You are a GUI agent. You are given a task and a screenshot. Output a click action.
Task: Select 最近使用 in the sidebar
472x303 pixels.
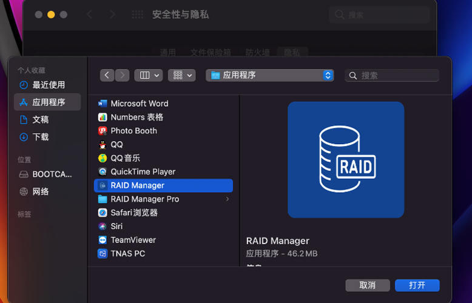(47, 85)
